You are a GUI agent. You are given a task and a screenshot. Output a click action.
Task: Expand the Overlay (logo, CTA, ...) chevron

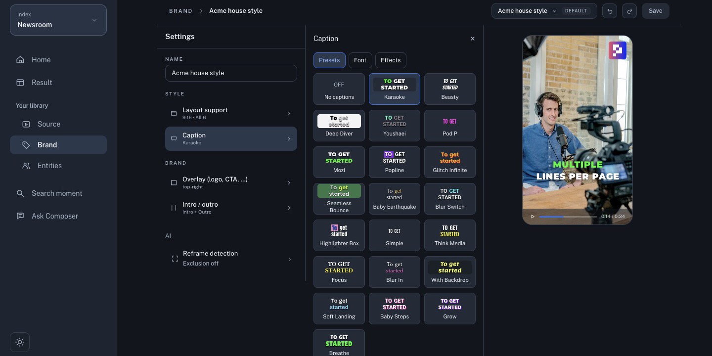(x=289, y=183)
